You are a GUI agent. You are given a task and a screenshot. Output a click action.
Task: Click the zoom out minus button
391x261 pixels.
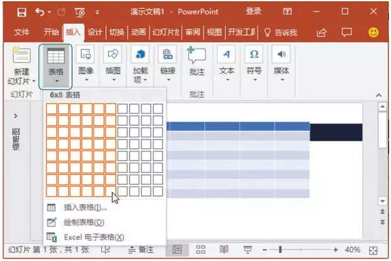(x=265, y=250)
